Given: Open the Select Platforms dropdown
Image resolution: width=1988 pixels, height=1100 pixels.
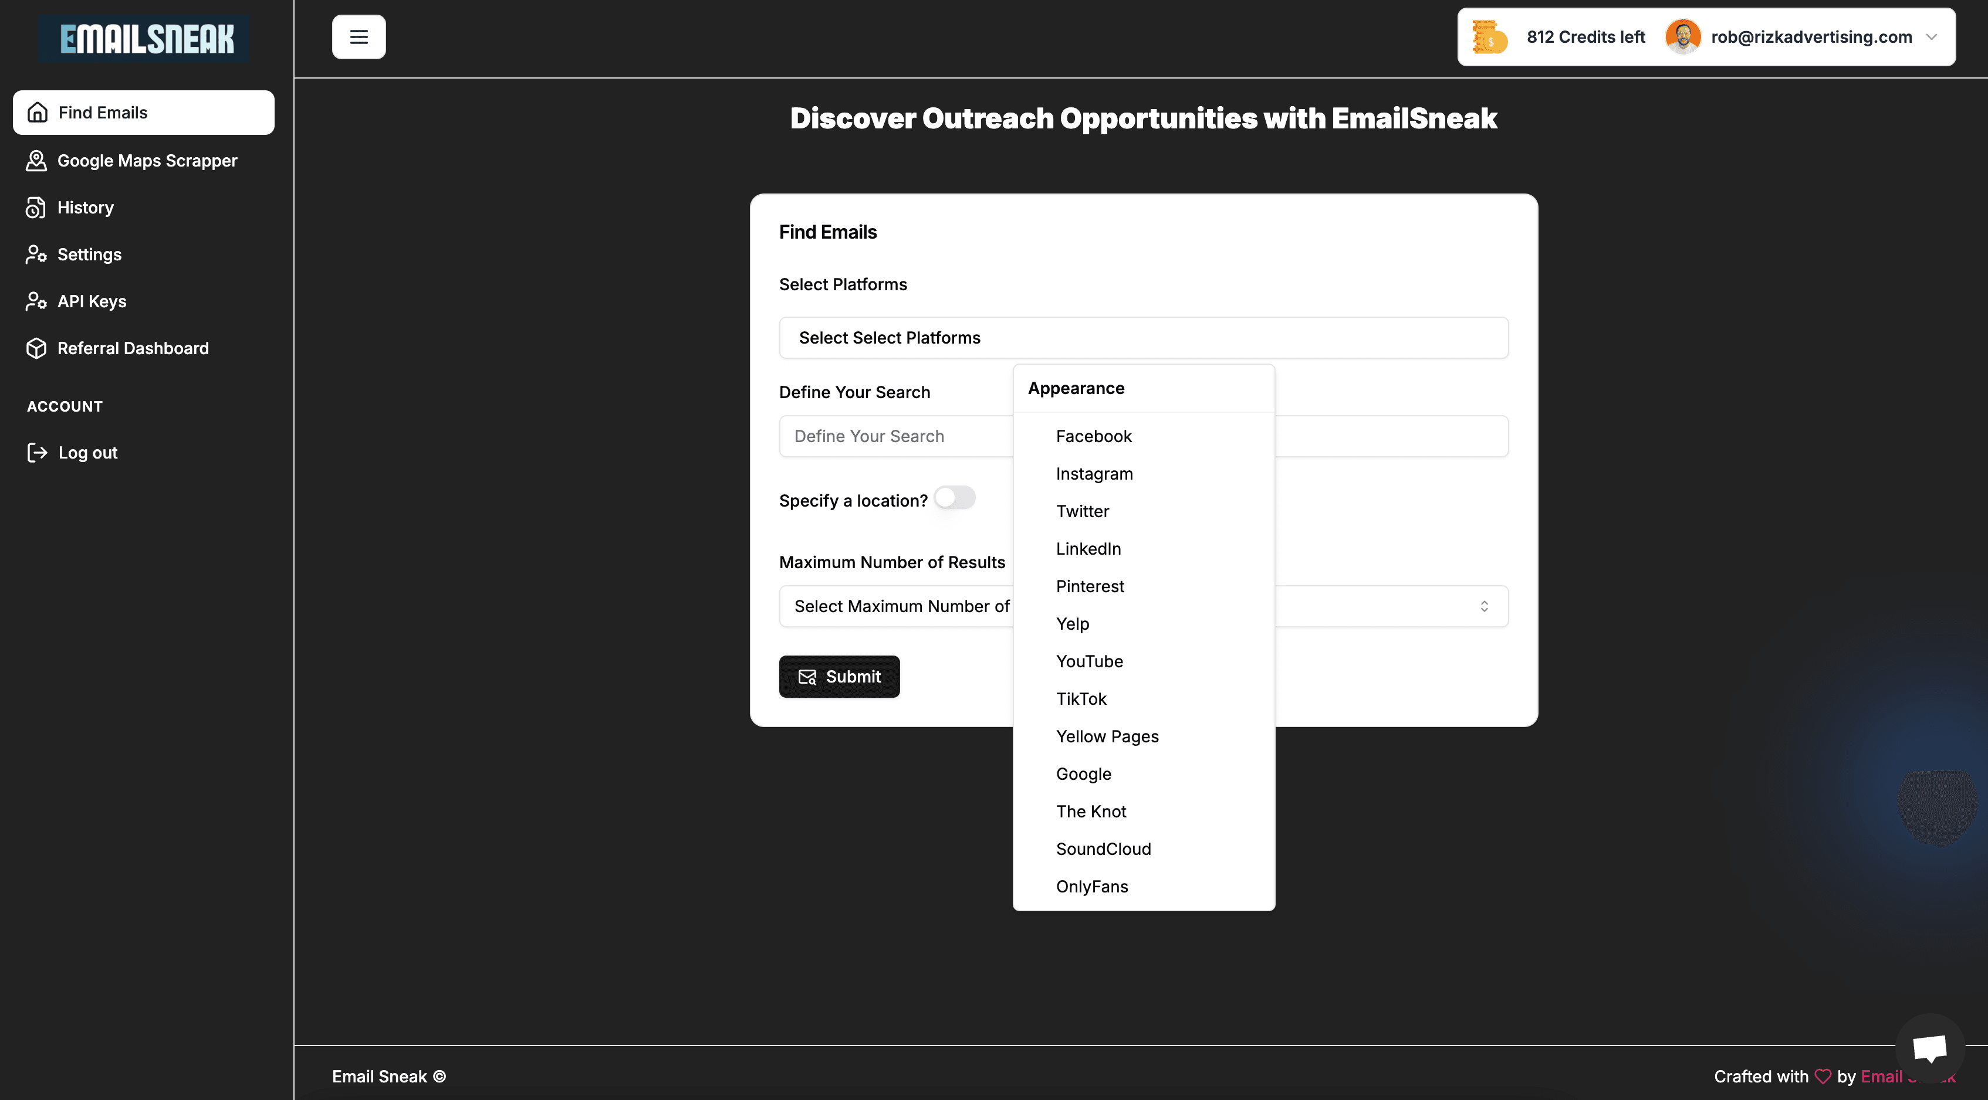Looking at the screenshot, I should (1143, 338).
